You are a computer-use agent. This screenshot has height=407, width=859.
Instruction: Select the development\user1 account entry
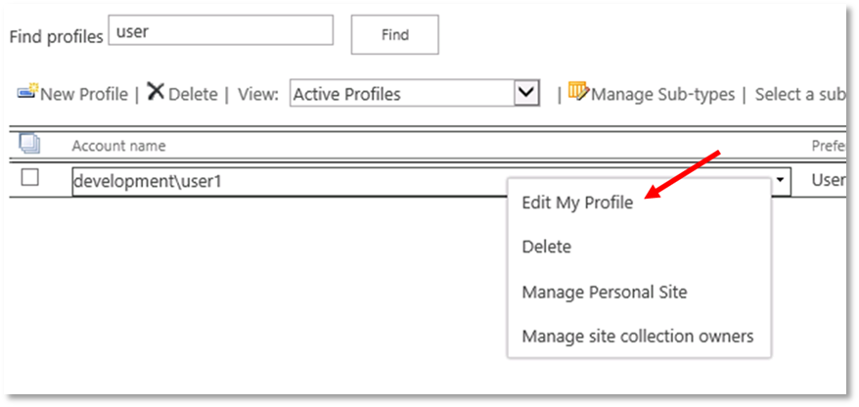point(155,181)
